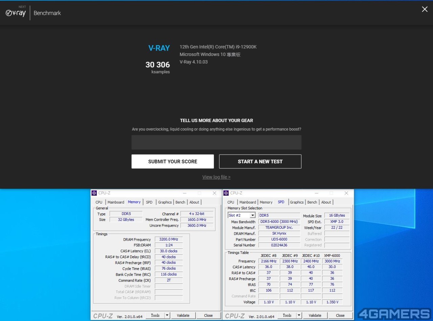Screen dimensions: 433x321
Task: Open Bench tab in the right CPU-Z window
Action: pos(312,202)
